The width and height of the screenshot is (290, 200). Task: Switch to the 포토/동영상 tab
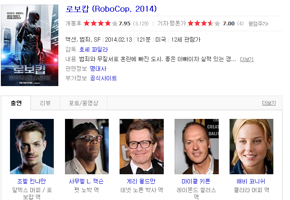click(x=84, y=103)
